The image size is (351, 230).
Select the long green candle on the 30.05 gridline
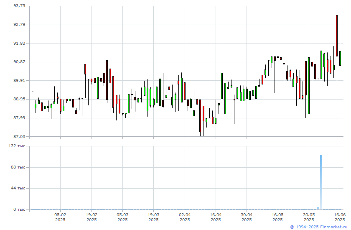point(309,86)
